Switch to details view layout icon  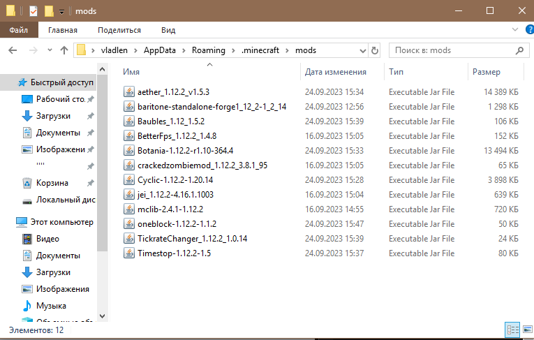512,330
